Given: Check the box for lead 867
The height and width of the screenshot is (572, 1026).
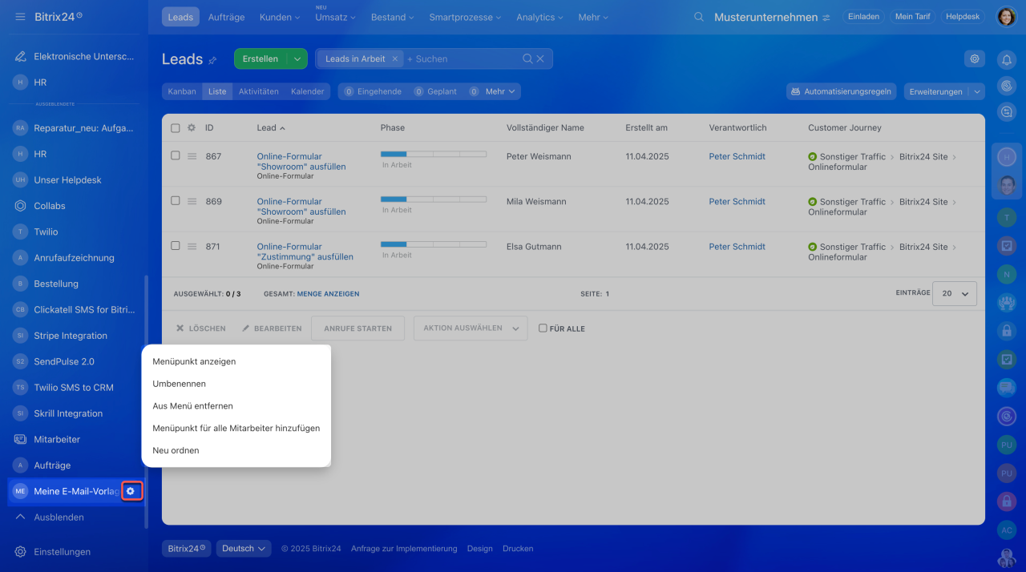Looking at the screenshot, I should 176,155.
